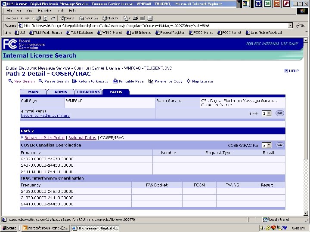310x232 pixels.
Task: Click the Mail toolbar icon
Action: pos(127,18)
